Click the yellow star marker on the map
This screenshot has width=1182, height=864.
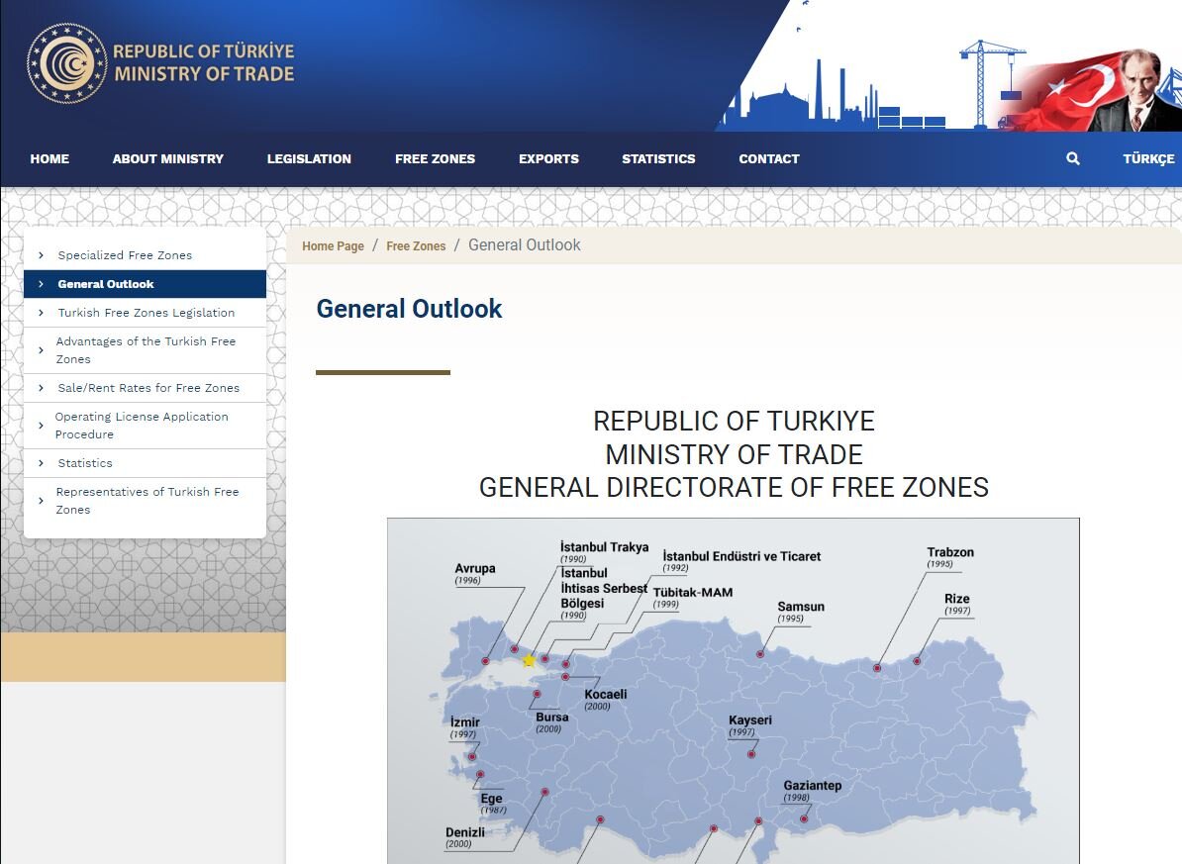(529, 661)
